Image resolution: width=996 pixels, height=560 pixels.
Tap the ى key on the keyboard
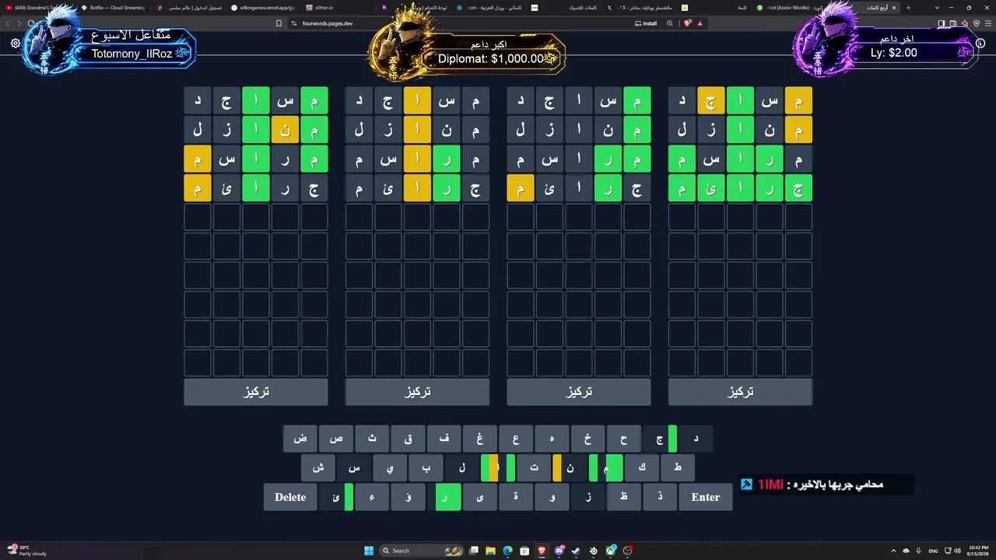[480, 497]
